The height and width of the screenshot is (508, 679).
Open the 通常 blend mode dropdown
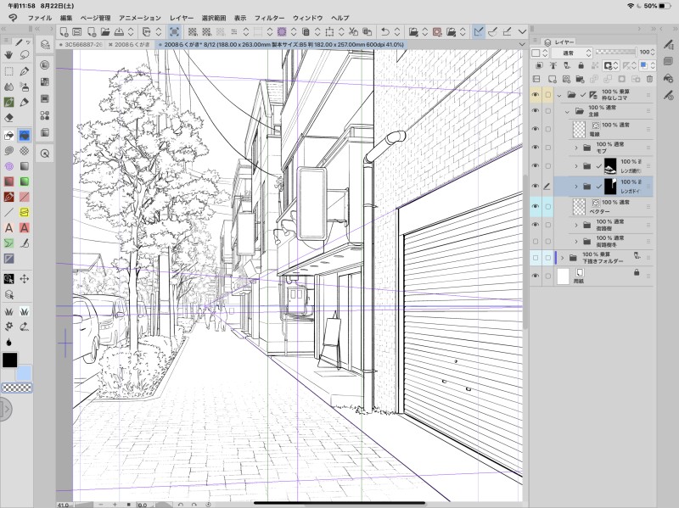[570, 52]
